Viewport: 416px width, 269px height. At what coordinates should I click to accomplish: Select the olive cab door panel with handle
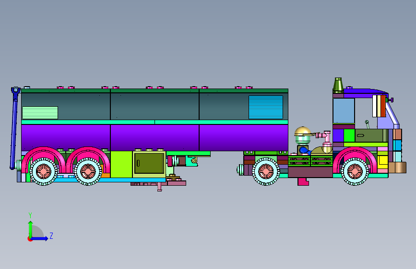[369, 135]
